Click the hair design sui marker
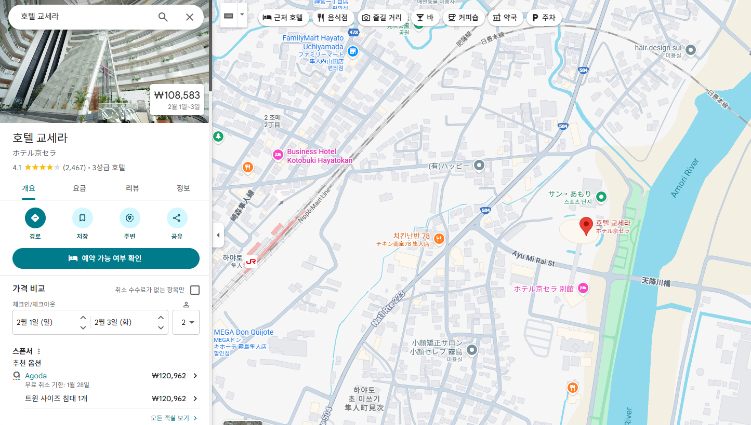The image size is (751, 425). pyautogui.click(x=691, y=50)
